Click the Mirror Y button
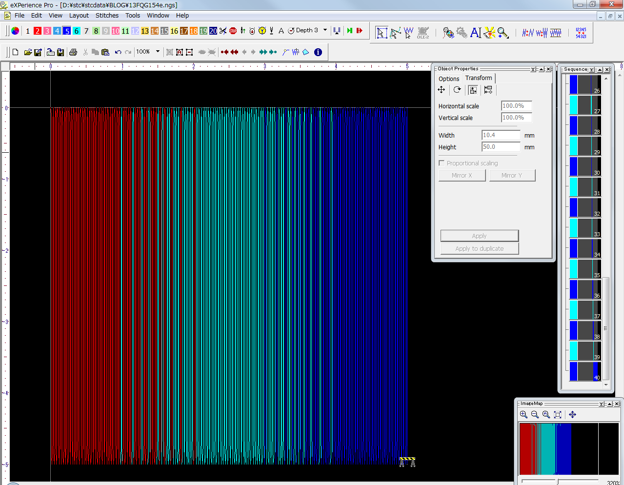 (512, 175)
